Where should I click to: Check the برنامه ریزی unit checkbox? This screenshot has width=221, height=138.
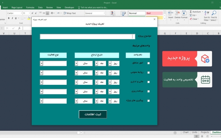148,91
